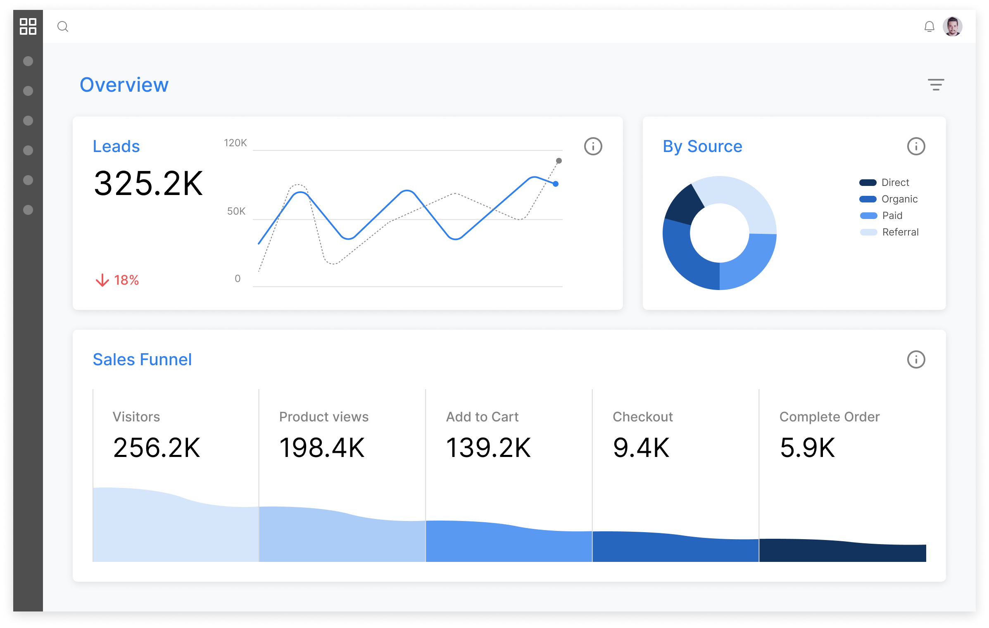Viewport: 989px width, 628px height.
Task: Toggle the Referral legend entry
Action: [x=900, y=232]
